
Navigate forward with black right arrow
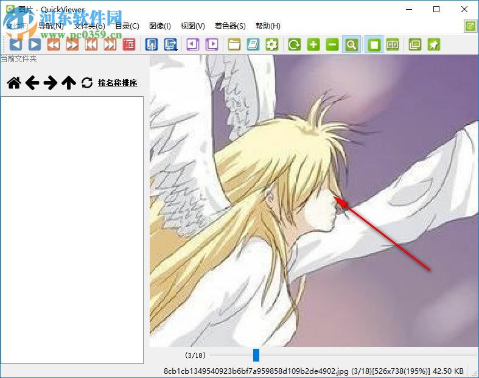coord(51,83)
